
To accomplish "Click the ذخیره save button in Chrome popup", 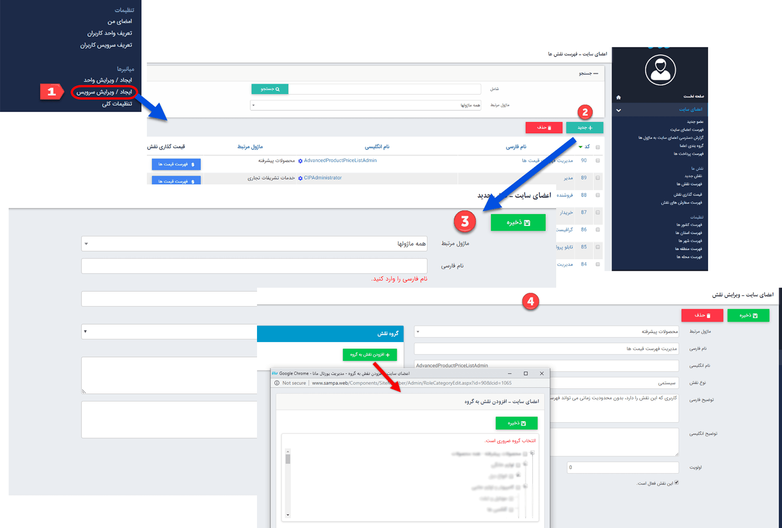I will (x=517, y=423).
